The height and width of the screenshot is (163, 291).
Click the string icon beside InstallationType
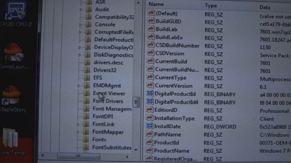tap(150, 118)
